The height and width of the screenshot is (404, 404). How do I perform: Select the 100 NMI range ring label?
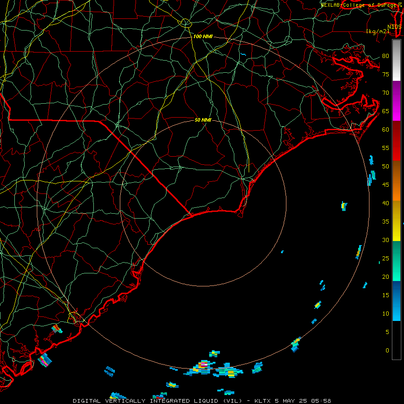[203, 37]
